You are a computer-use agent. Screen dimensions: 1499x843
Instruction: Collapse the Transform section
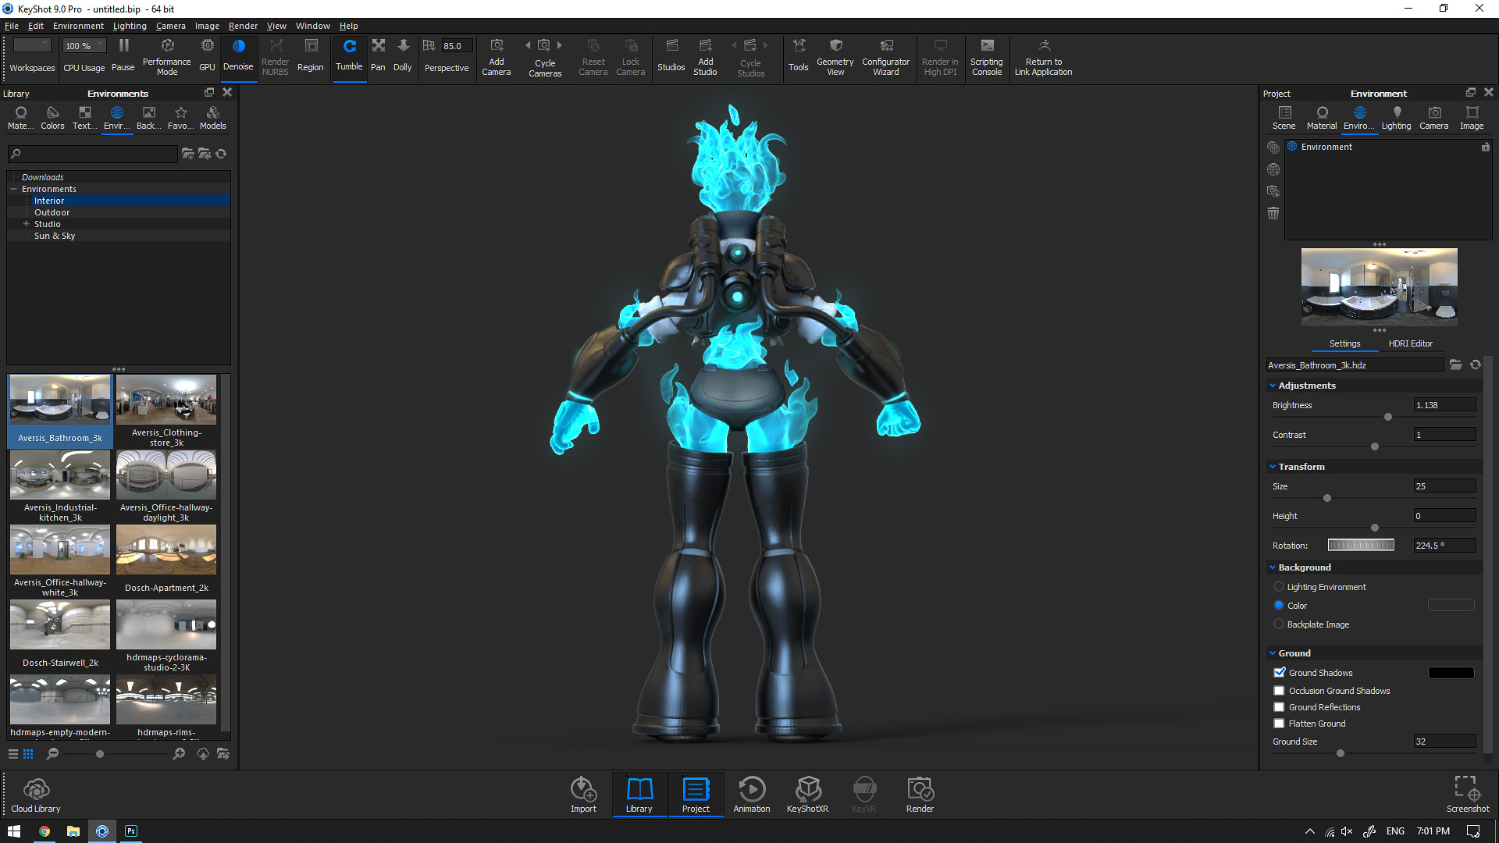coord(1273,467)
